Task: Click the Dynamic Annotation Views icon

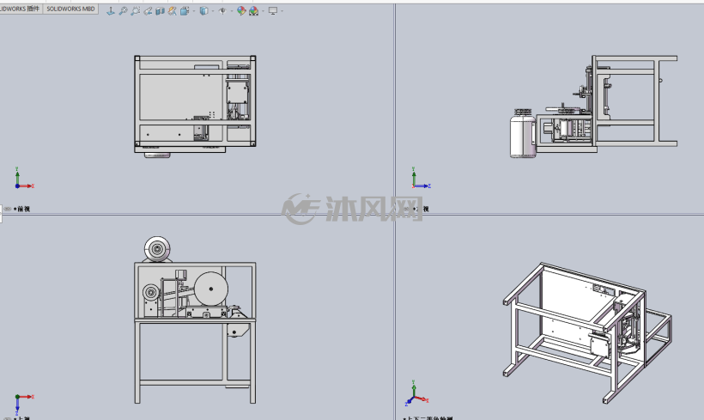Action: click(x=172, y=11)
